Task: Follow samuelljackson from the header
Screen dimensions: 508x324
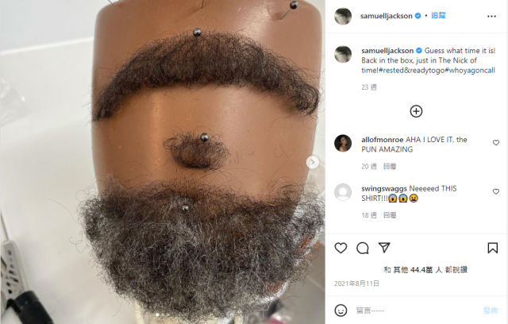Action: pos(438,16)
